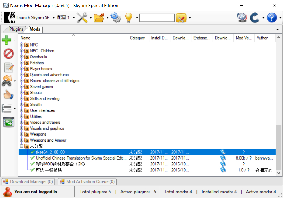Screen dimensions: 283x198
Task: Expand the NPC category
Action: [21, 45]
